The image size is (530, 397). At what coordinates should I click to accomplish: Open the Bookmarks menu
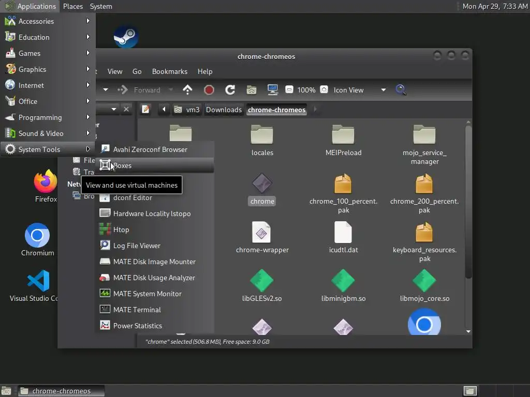click(x=170, y=71)
